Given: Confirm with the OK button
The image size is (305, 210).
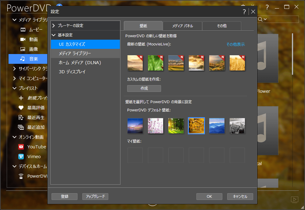Looking at the screenshot, I should coord(209,197).
